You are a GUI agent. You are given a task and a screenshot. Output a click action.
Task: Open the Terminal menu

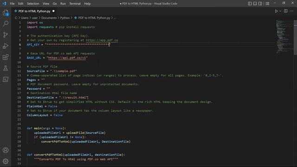[x=75, y=3]
